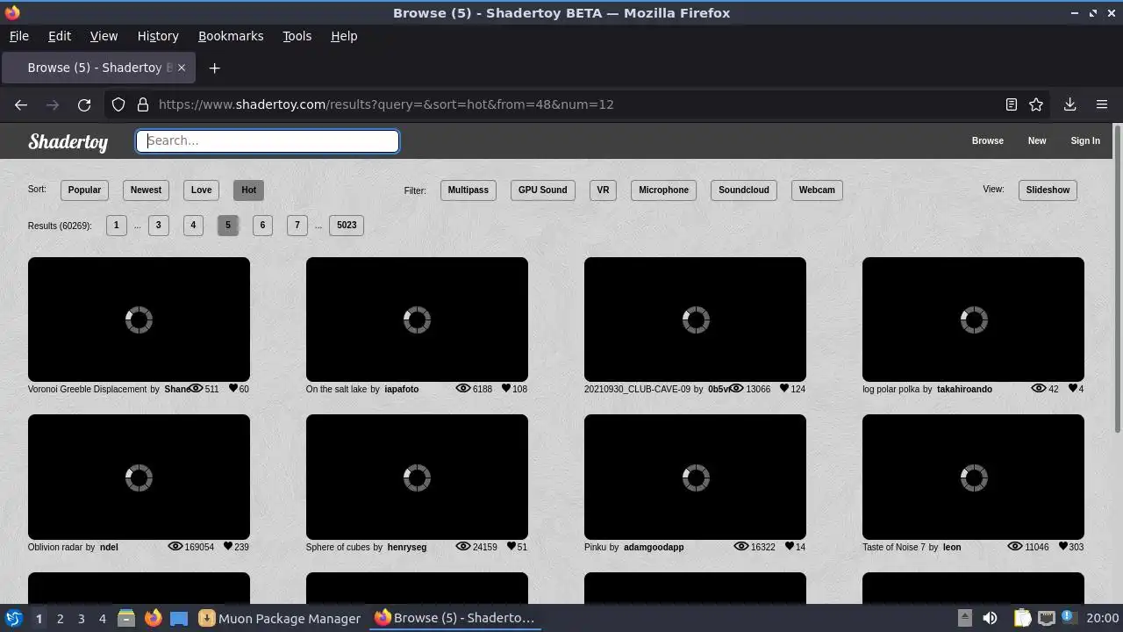Click the clipboard tray icon
This screenshot has height=632, width=1123.
1022,618
